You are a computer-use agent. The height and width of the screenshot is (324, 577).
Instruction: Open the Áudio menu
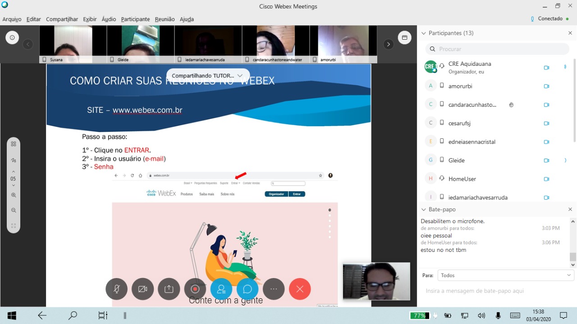(x=109, y=19)
